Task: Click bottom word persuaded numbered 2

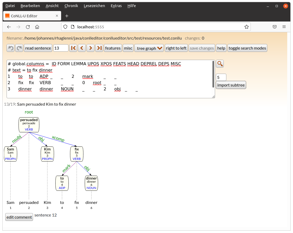Action: [29, 203]
